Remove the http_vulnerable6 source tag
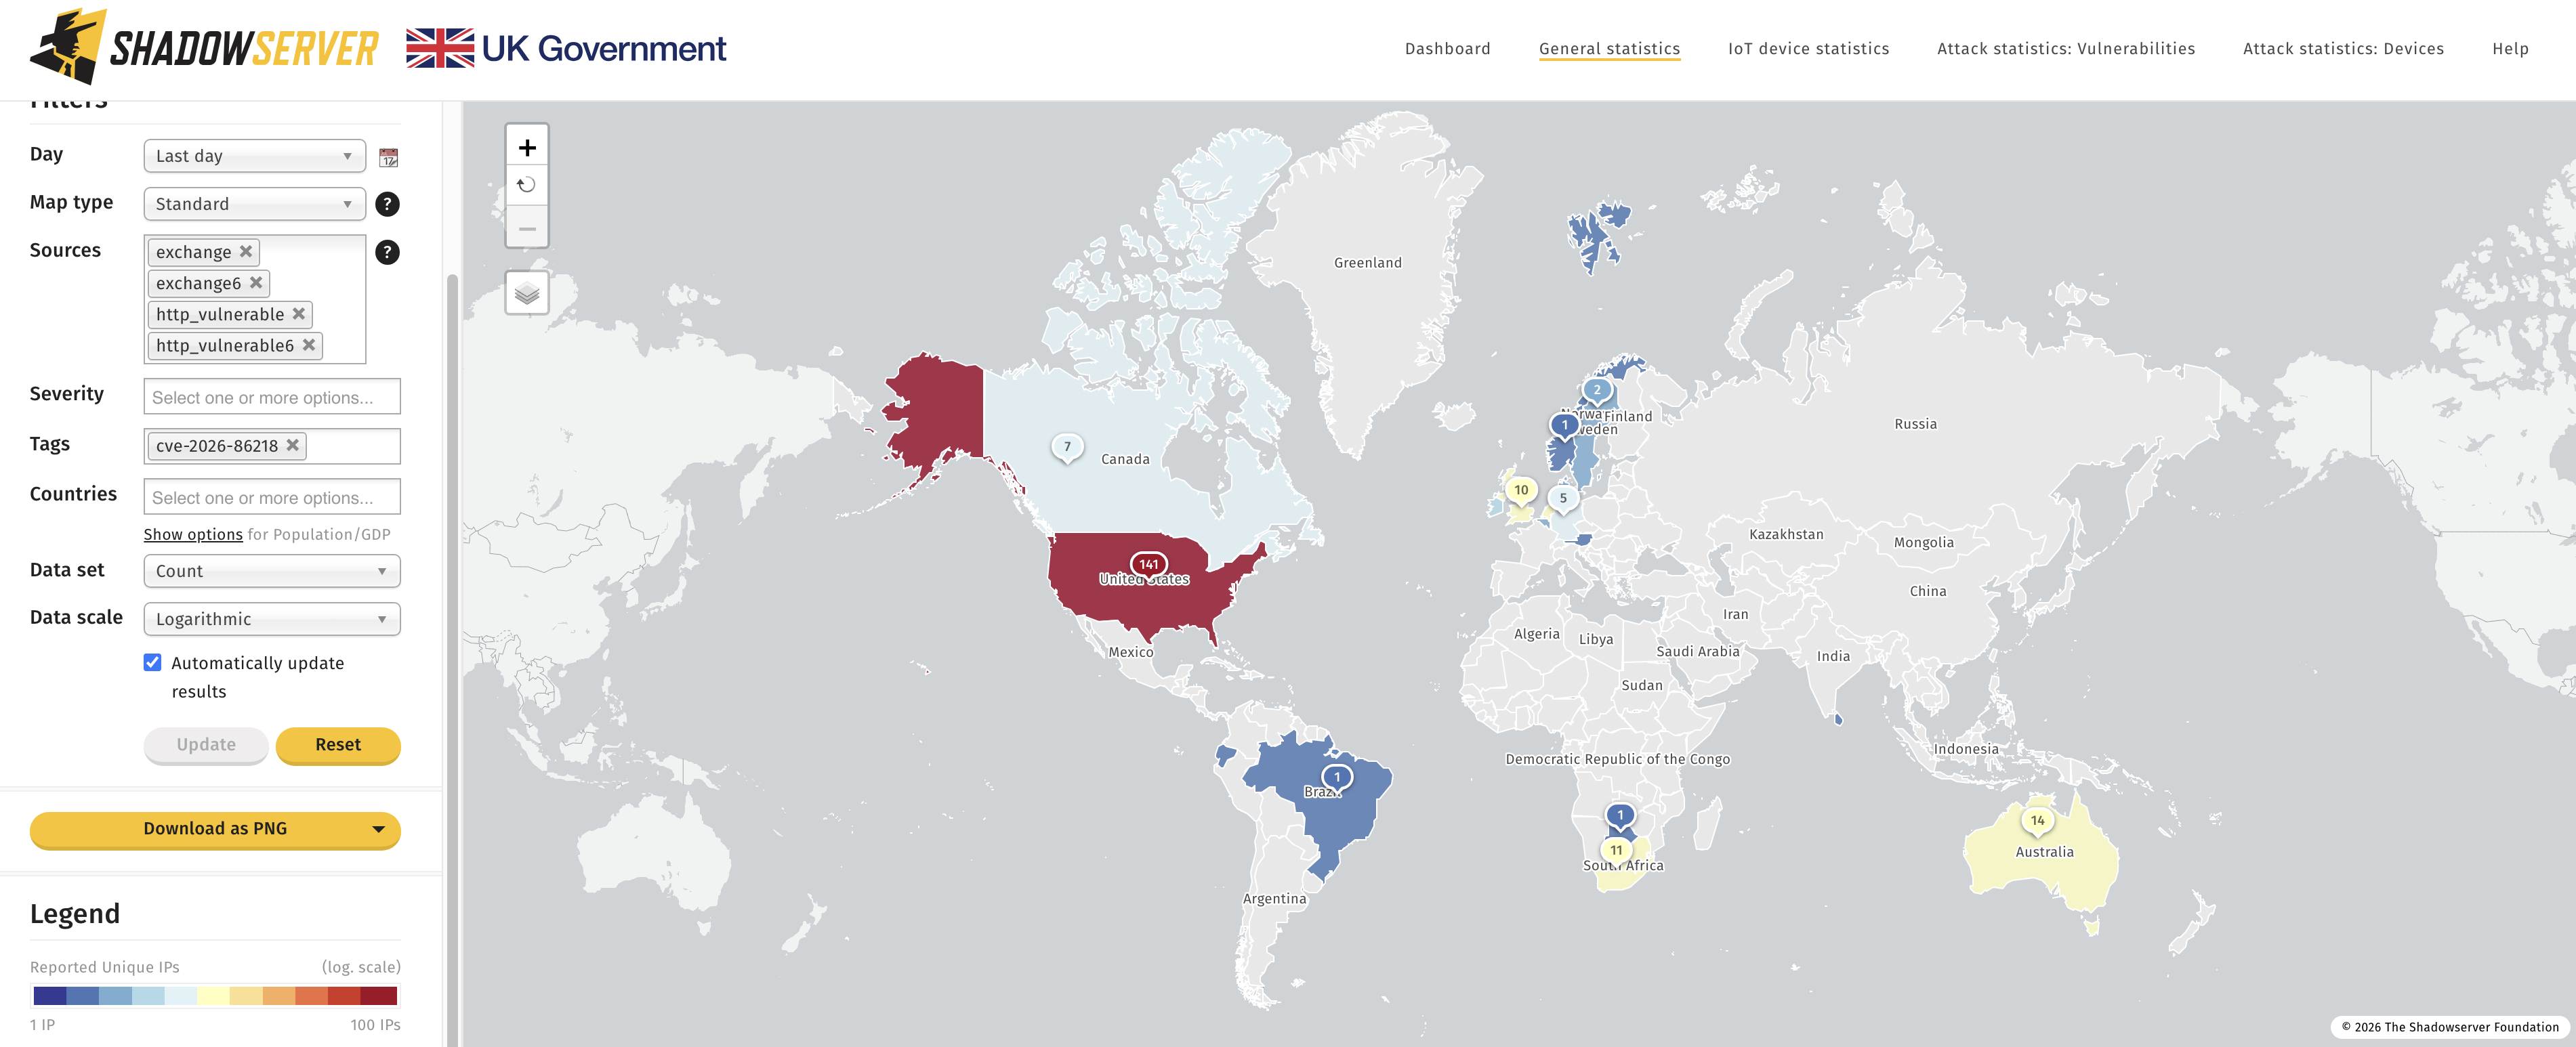 coord(309,345)
